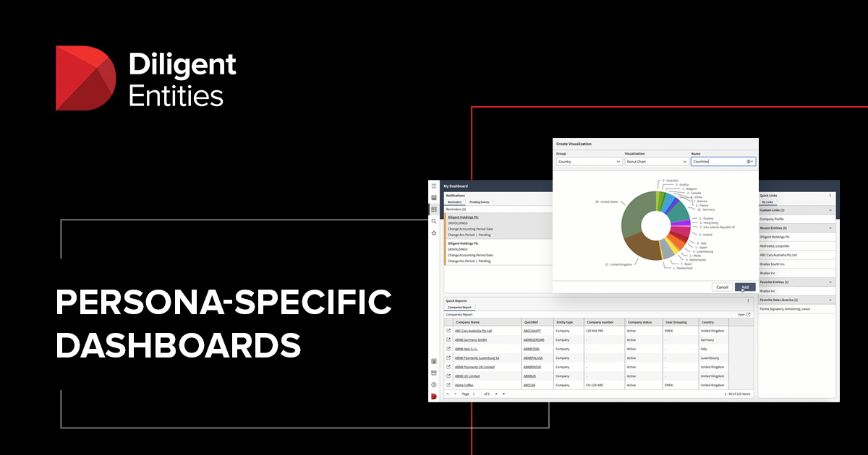Screen dimensions: 868x455
Task: Collapse the Custom Links (1) section
Action: [x=830, y=210]
